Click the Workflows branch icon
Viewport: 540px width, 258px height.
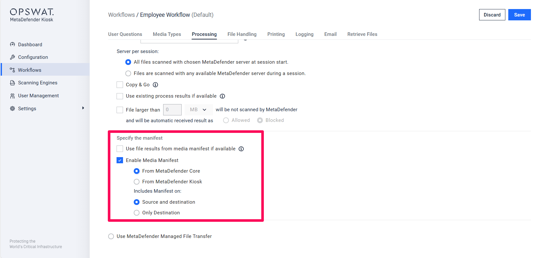pyautogui.click(x=13, y=70)
